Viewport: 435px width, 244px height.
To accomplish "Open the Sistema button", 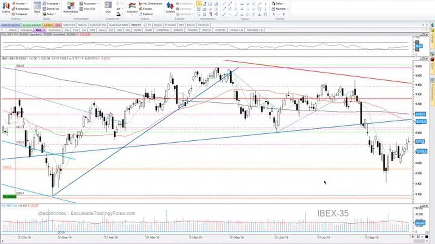I will pos(170,8).
